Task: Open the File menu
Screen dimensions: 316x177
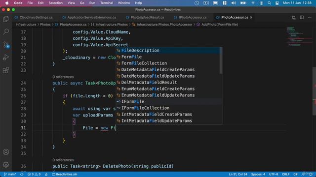Action: pos(30,3)
